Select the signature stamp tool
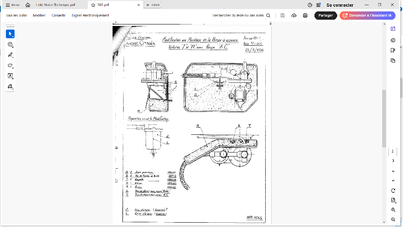Screen dimensions: 403x227 coord(10,86)
